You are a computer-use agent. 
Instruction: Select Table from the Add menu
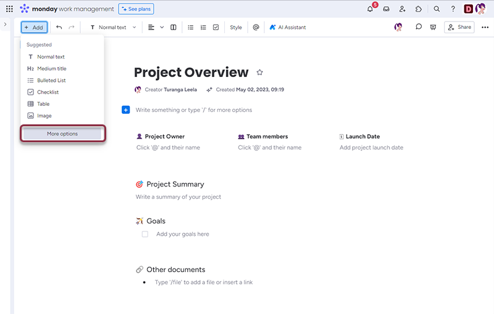tap(43, 104)
